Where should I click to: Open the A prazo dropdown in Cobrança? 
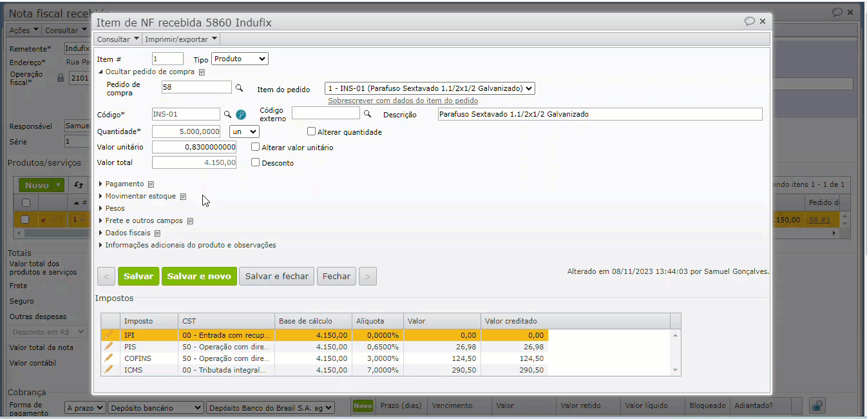[x=85, y=407]
